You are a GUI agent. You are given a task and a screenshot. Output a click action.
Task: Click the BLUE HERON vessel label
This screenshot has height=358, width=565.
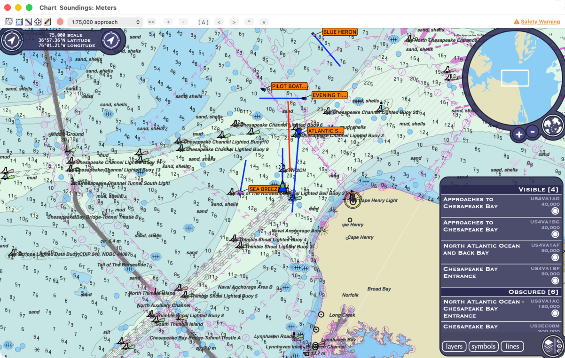coord(340,32)
